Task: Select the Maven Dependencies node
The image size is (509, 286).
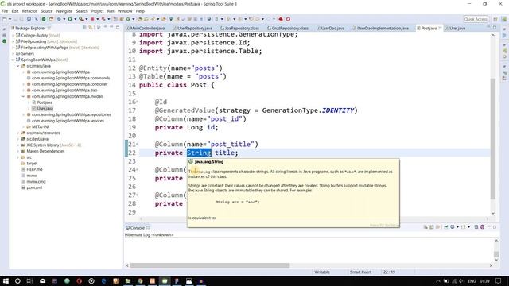Action: [45, 151]
